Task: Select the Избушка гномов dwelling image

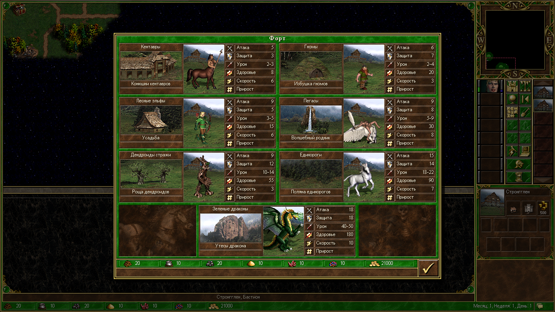Action: [311, 66]
